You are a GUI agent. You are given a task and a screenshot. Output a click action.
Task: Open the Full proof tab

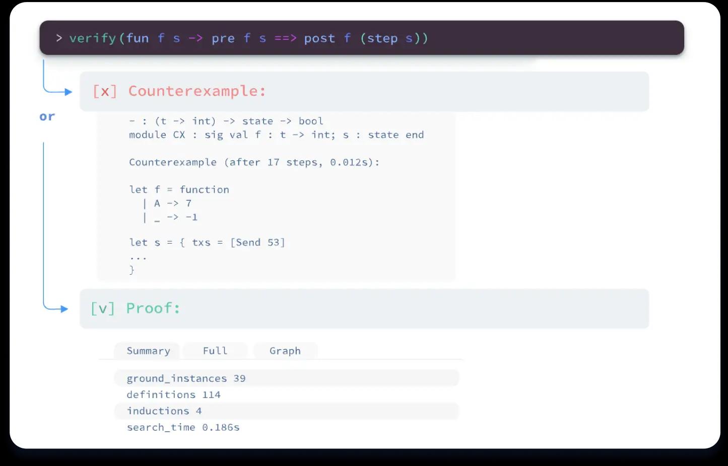(x=215, y=351)
